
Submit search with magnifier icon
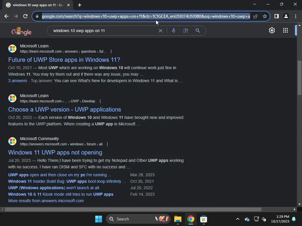(198, 31)
